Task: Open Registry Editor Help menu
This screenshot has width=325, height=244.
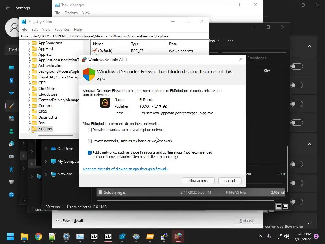Action: [x=78, y=30]
